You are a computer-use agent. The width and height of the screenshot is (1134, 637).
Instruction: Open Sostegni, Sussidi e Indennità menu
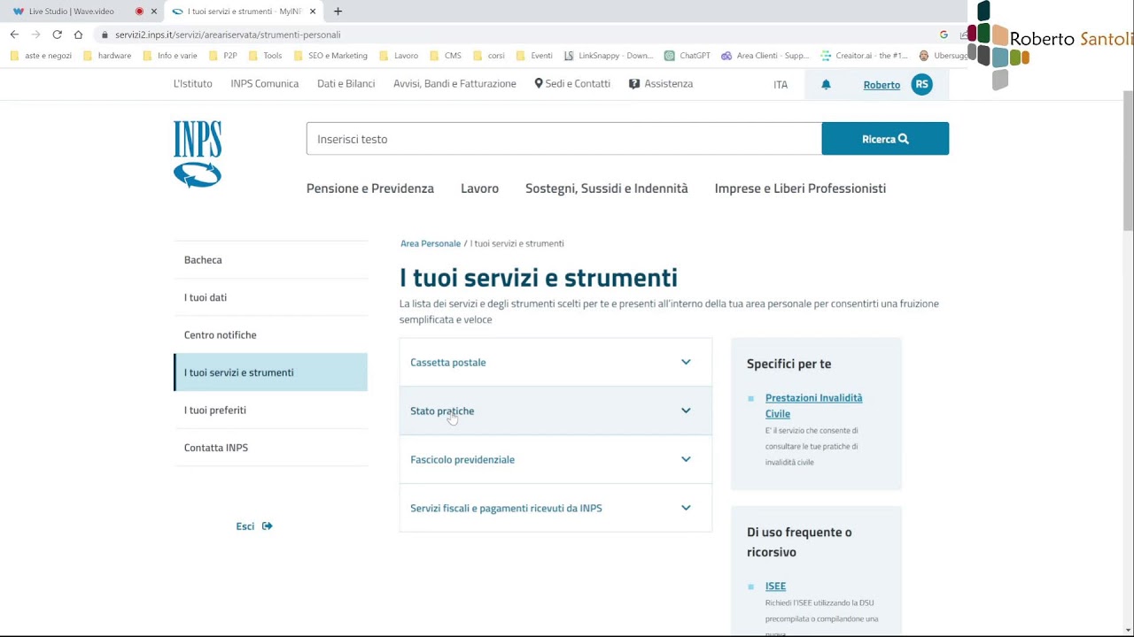(607, 188)
